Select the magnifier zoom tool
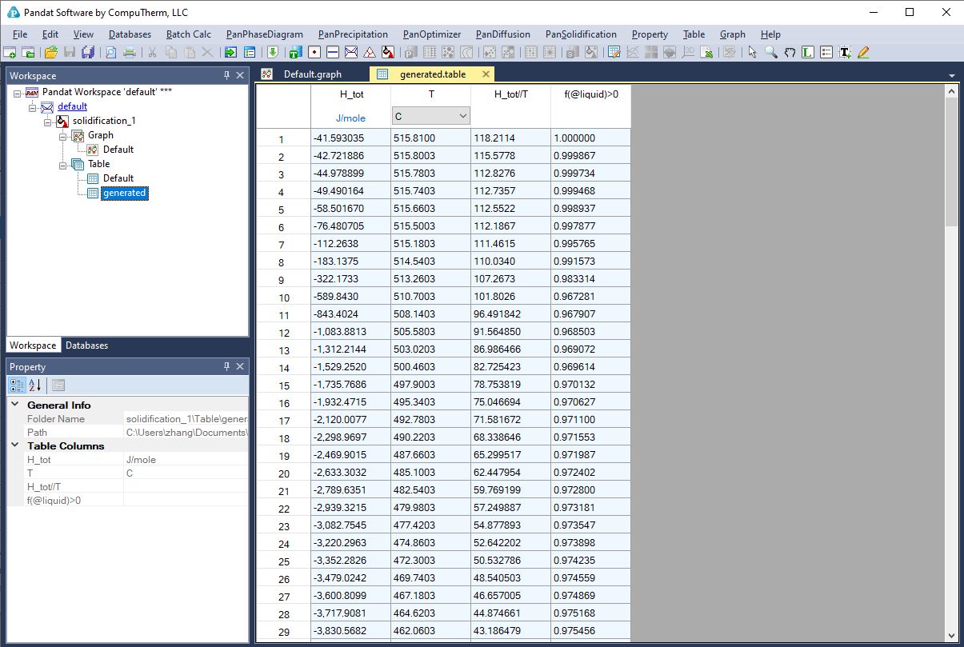The width and height of the screenshot is (964, 647). [770, 53]
